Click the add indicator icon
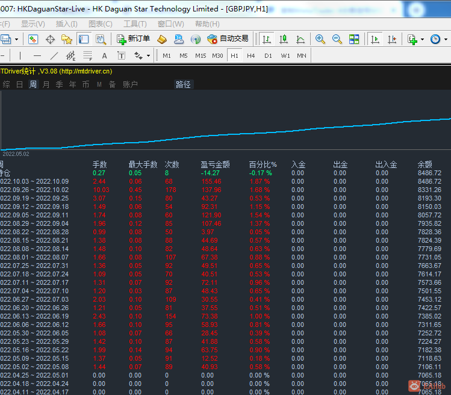 (x=412, y=39)
